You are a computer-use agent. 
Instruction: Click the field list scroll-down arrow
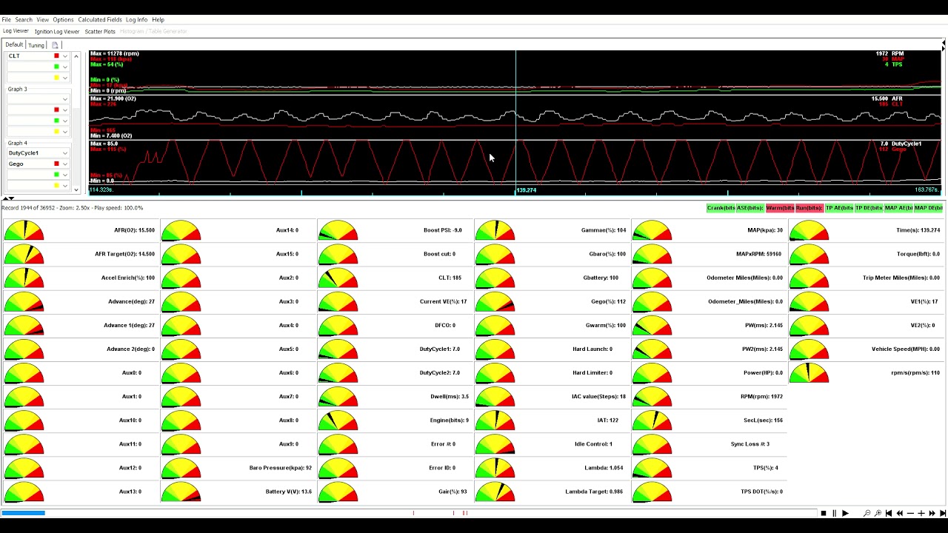[x=76, y=190]
